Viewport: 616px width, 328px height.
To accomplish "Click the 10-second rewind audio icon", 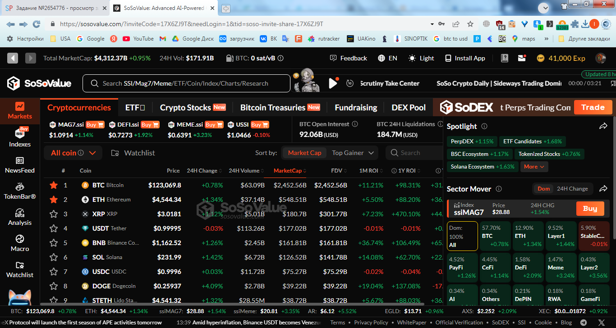I will (x=349, y=83).
